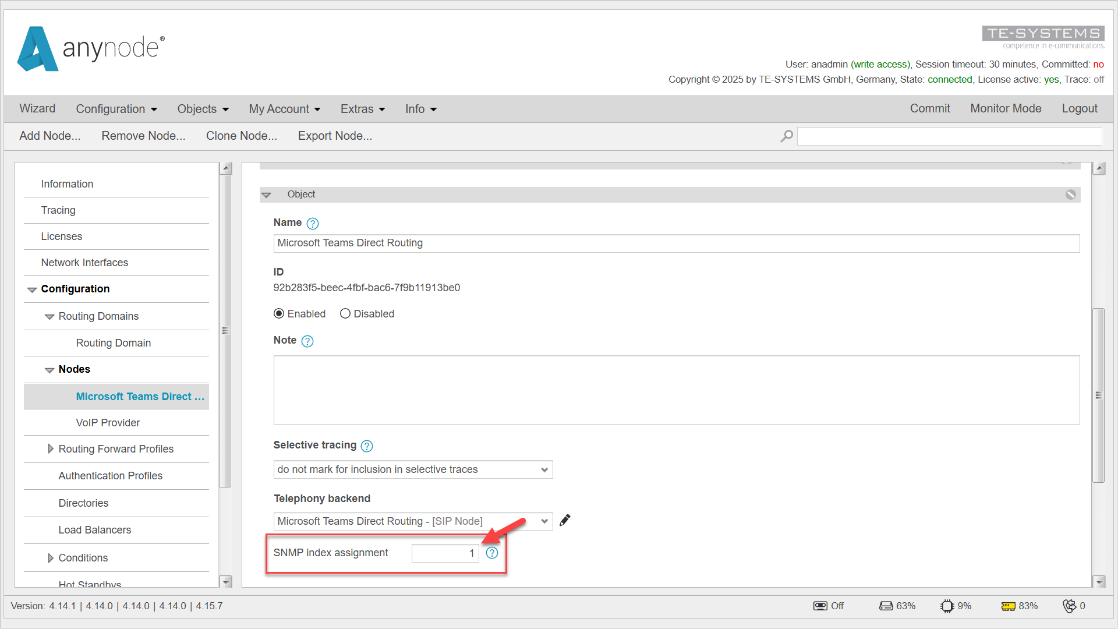Open the search magnifier in the node bar

coord(786,136)
